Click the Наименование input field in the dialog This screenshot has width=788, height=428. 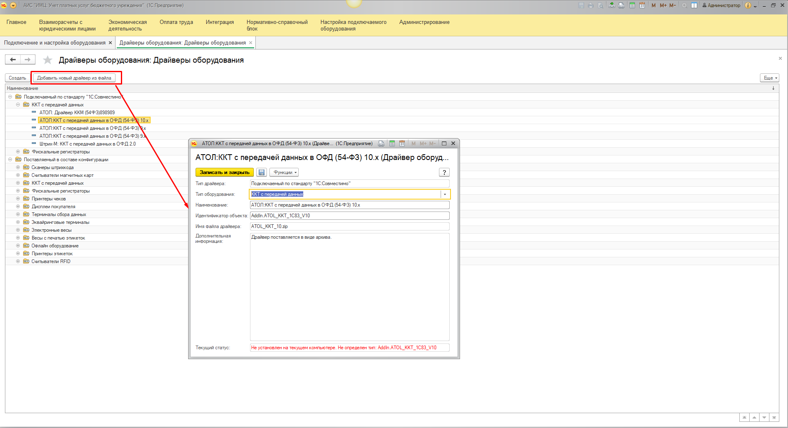coord(349,205)
